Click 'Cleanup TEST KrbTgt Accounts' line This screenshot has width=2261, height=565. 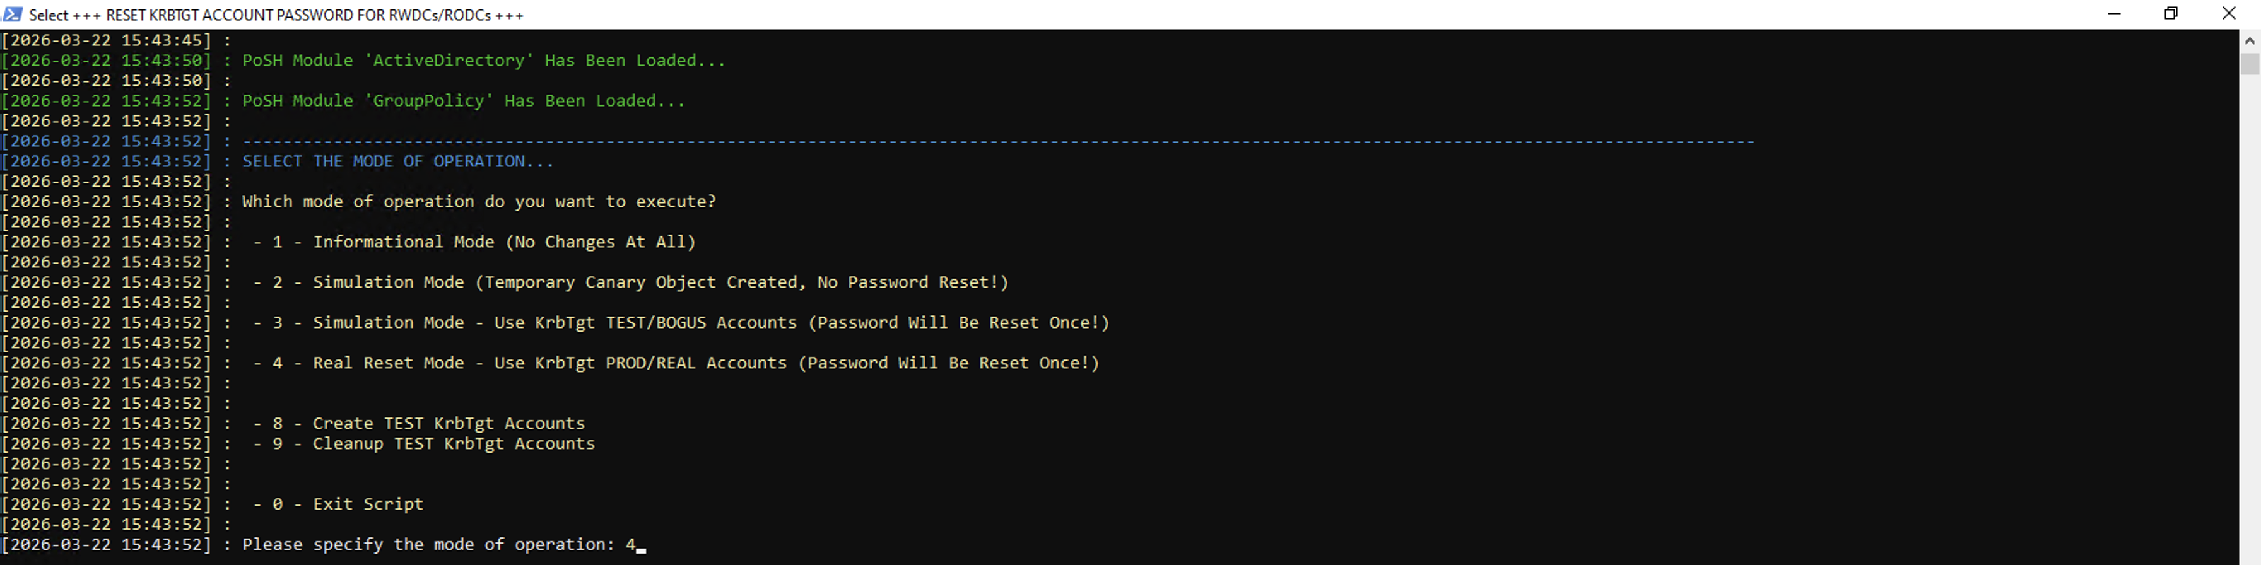(424, 444)
